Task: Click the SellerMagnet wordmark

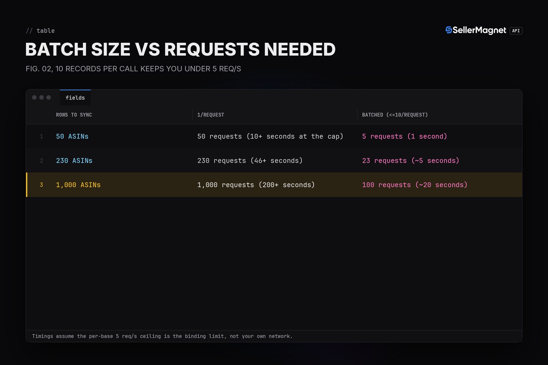Action: pos(479,31)
